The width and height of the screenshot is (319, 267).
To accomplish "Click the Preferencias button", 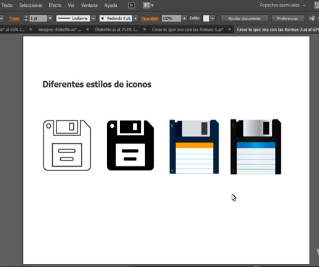I will [x=288, y=18].
